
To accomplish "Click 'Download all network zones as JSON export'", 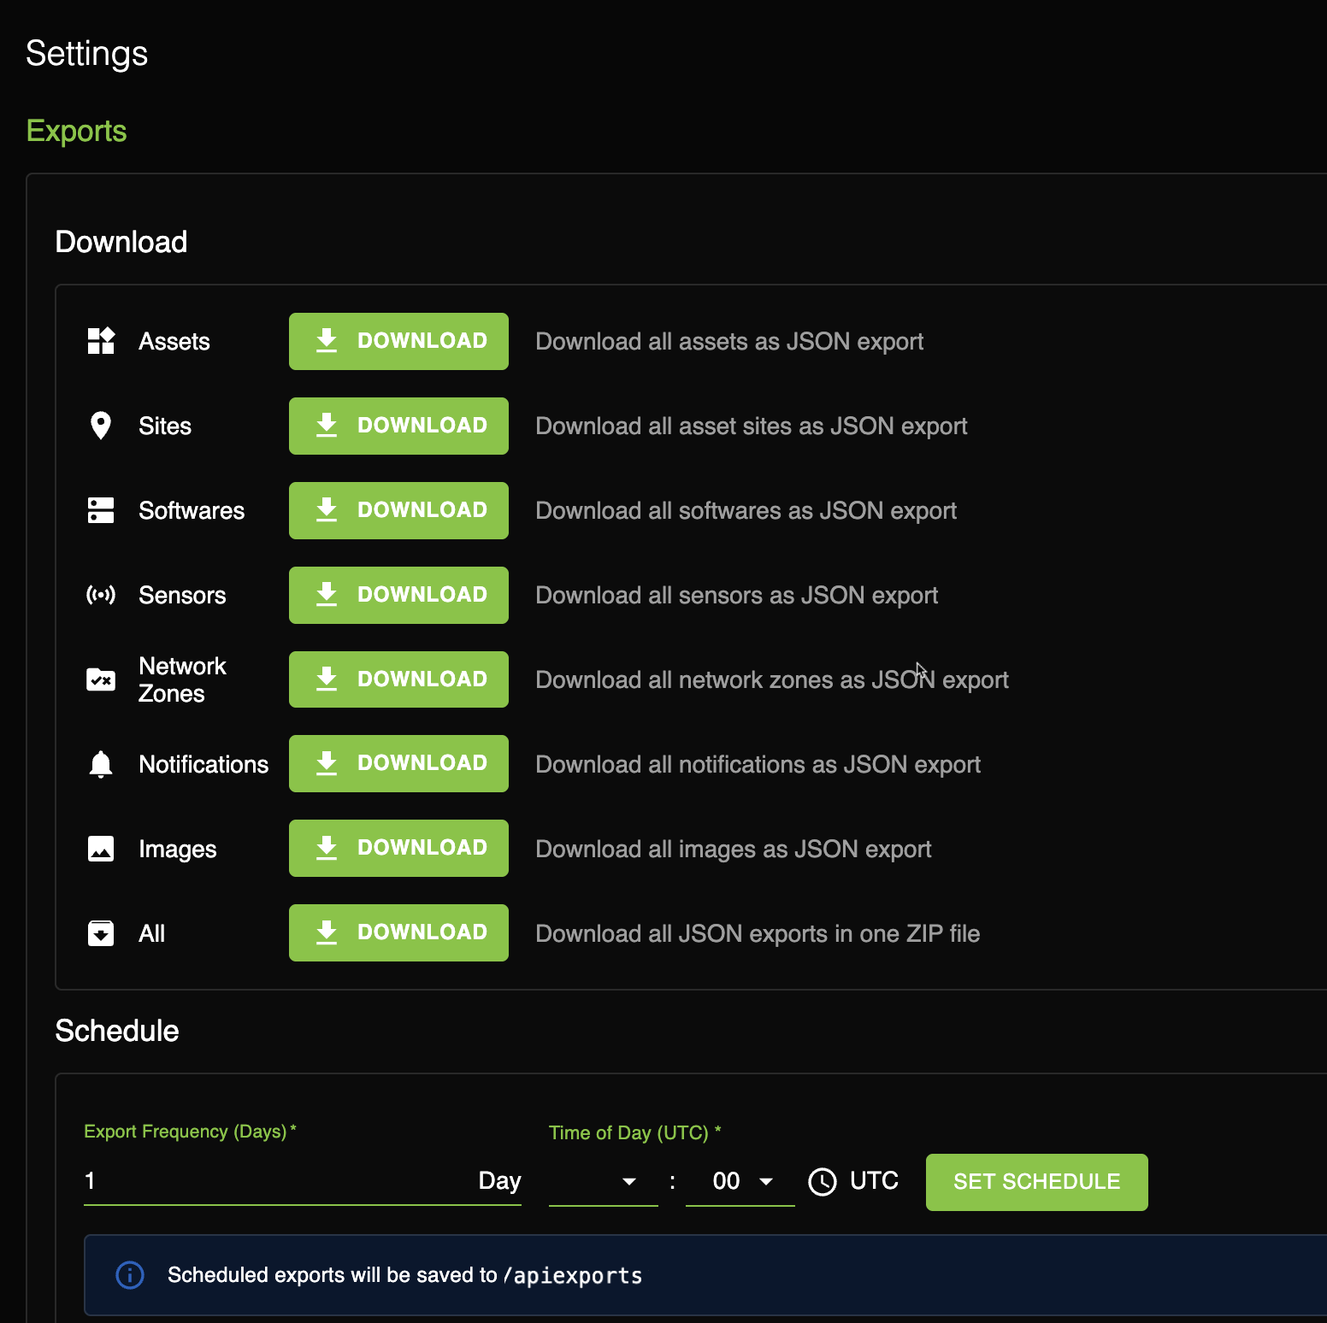I will tap(772, 680).
